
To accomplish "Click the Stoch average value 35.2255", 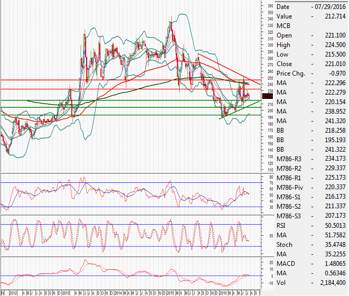I will pyautogui.click(x=335, y=254).
